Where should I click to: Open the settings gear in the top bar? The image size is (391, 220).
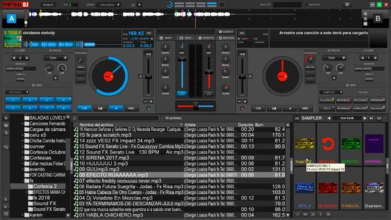point(347,4)
